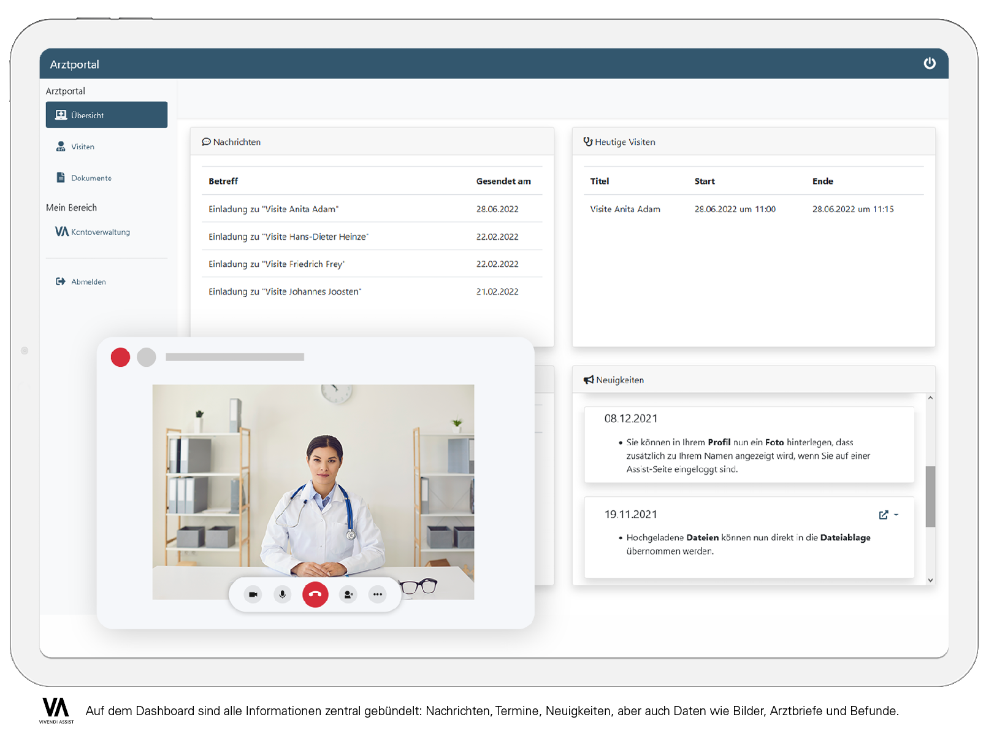This screenshot has height=736, width=986.
Task: Open Kontoverwaltung in Mein Bereich
Action: [x=100, y=232]
